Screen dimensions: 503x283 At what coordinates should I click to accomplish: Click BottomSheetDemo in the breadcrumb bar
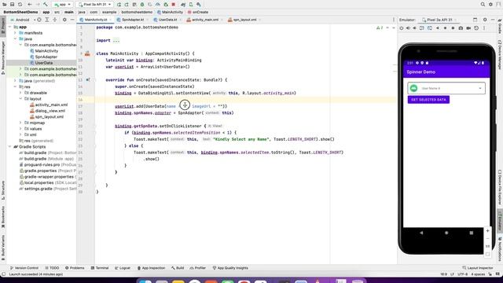20,12
